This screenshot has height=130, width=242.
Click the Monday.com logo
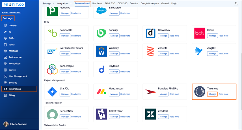(101, 92)
